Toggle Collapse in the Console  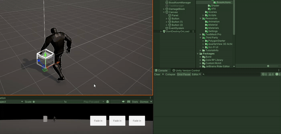[x=170, y=75]
